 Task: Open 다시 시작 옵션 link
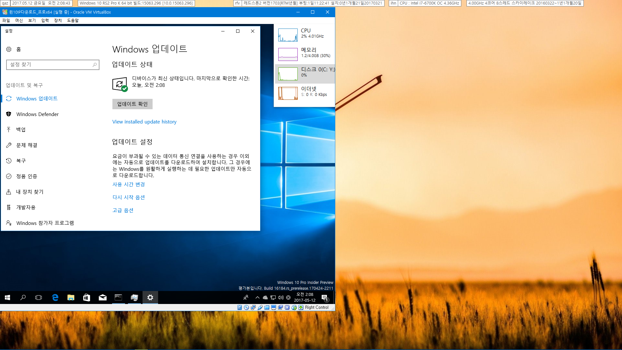tap(129, 197)
